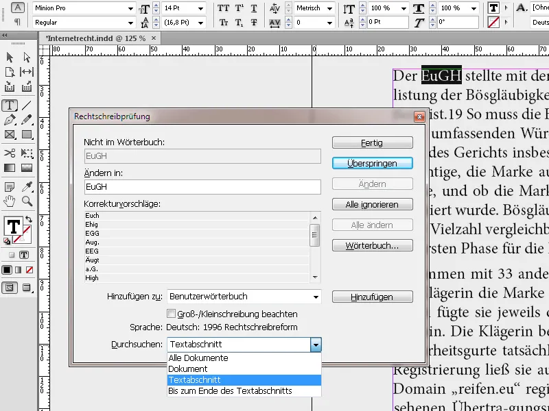Toggle Superscript formatting
549x411 pixels.
(239, 8)
